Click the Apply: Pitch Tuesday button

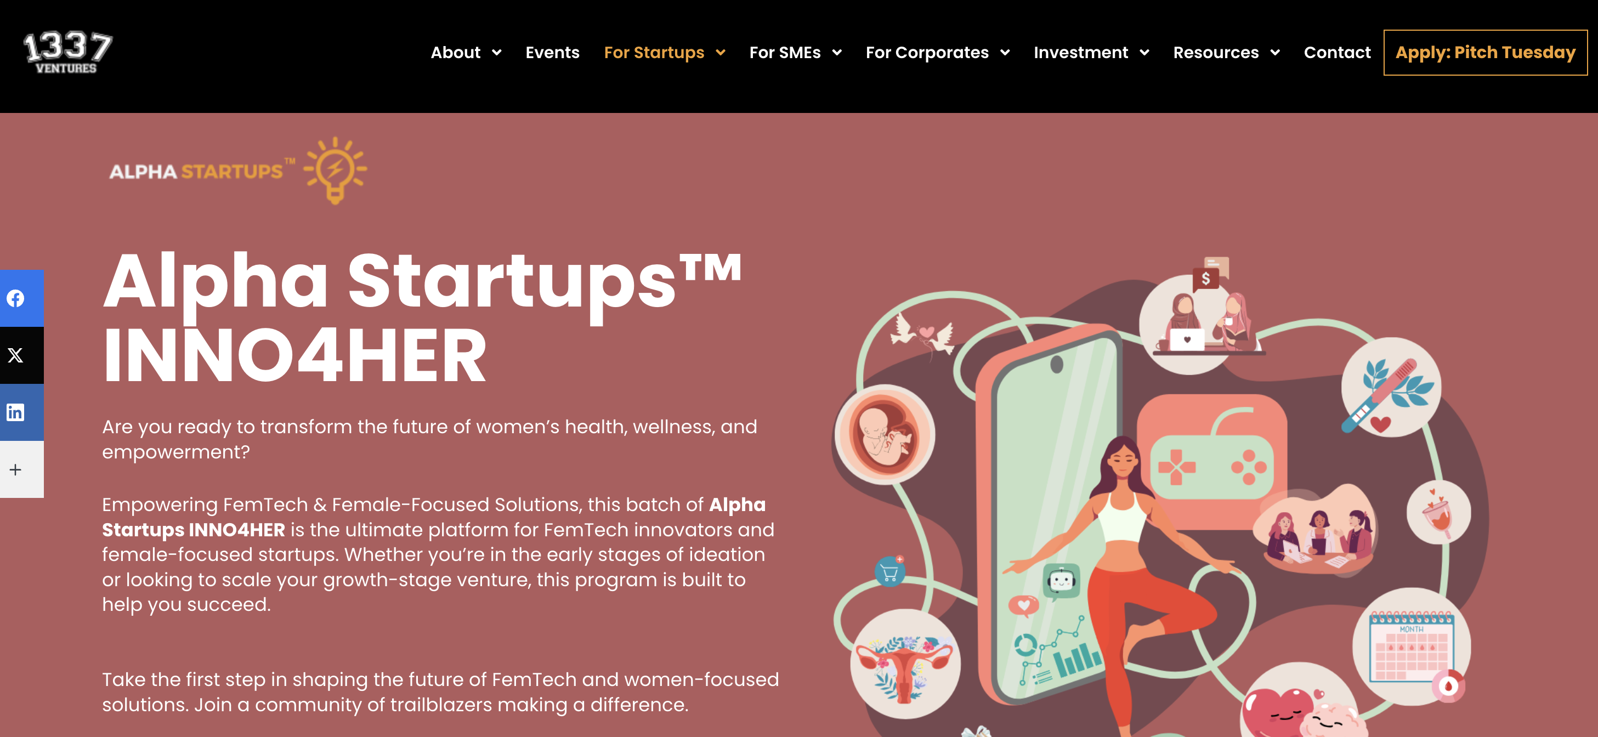coord(1485,53)
